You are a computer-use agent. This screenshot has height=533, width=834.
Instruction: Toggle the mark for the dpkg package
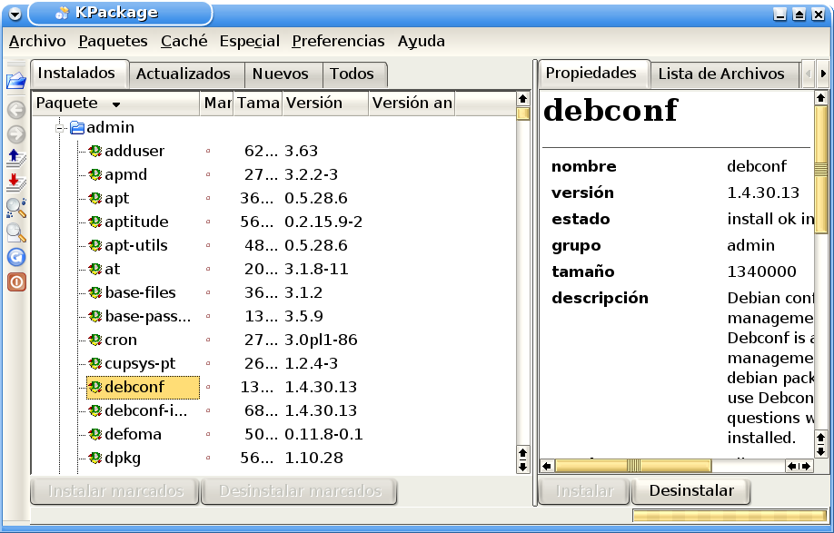click(x=208, y=458)
